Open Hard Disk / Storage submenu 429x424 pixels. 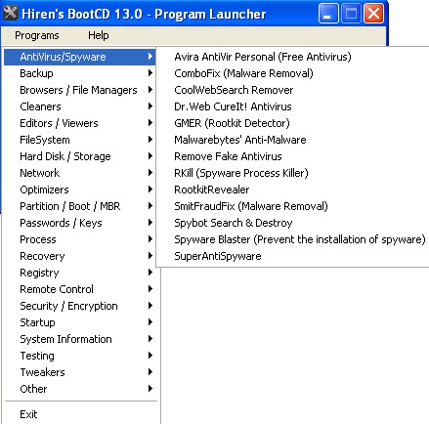click(x=79, y=156)
